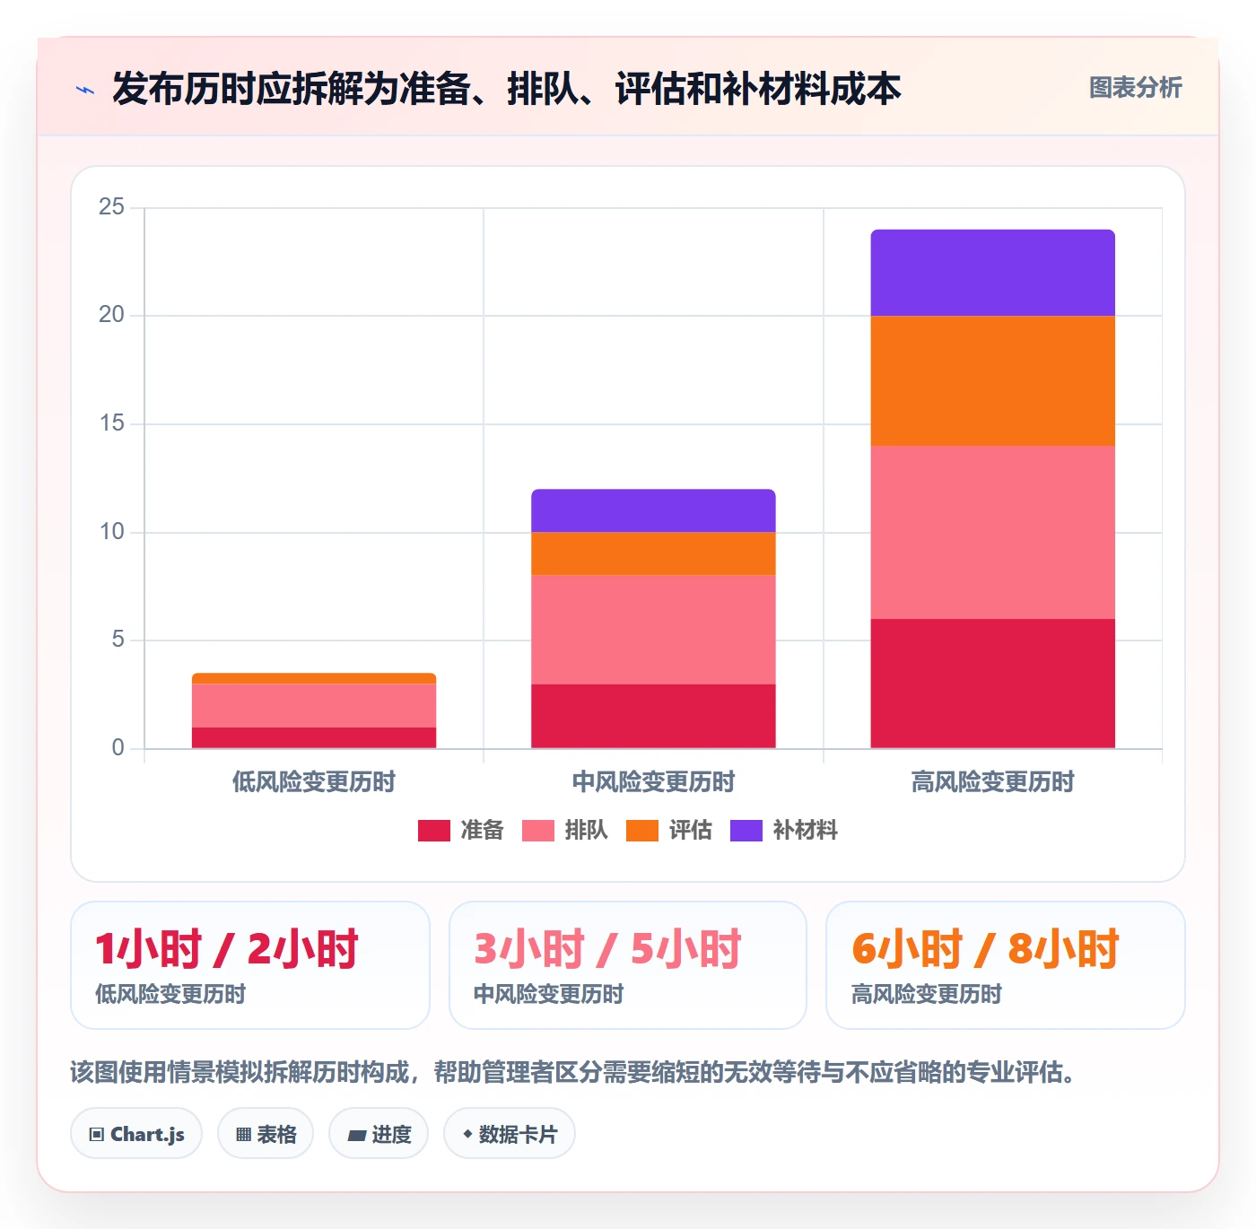Click the y-axis value 15

pos(111,423)
